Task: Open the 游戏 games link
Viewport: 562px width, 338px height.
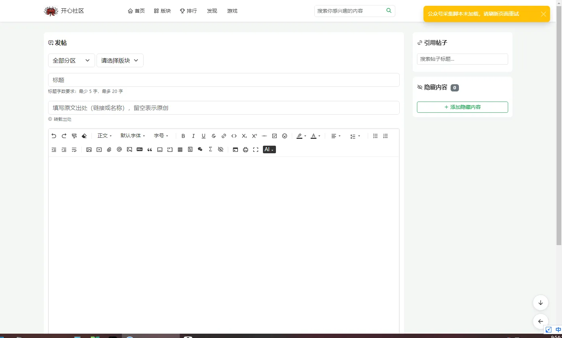Action: pyautogui.click(x=232, y=11)
